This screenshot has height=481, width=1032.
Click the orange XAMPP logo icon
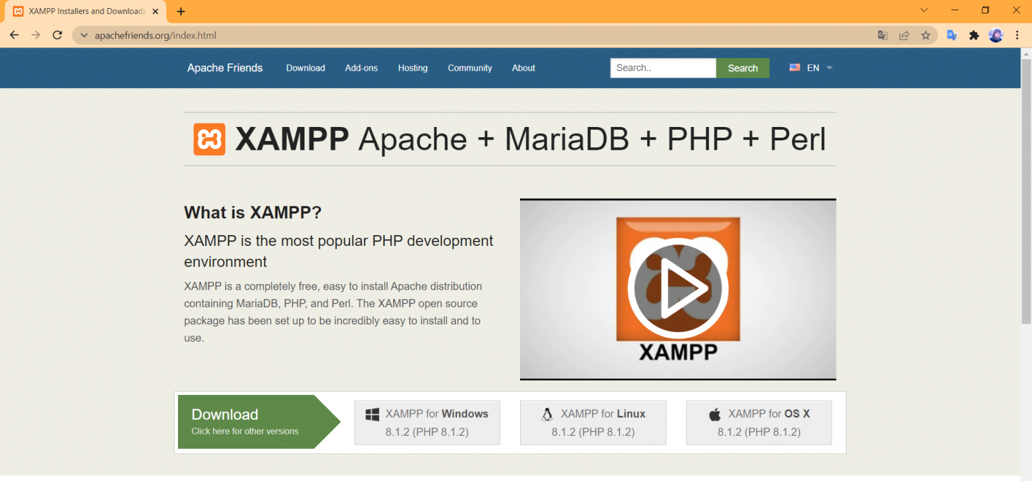click(x=209, y=139)
